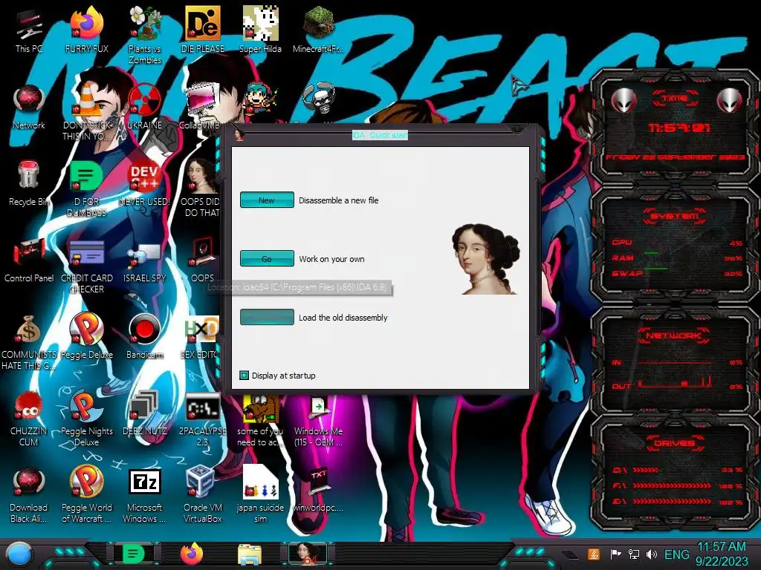Click the NETWORK widget on the desktop
The height and width of the screenshot is (570, 761).
point(675,360)
